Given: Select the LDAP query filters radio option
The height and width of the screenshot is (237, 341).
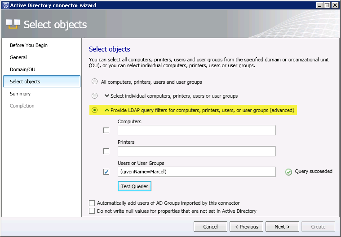Looking at the screenshot, I should pos(94,110).
